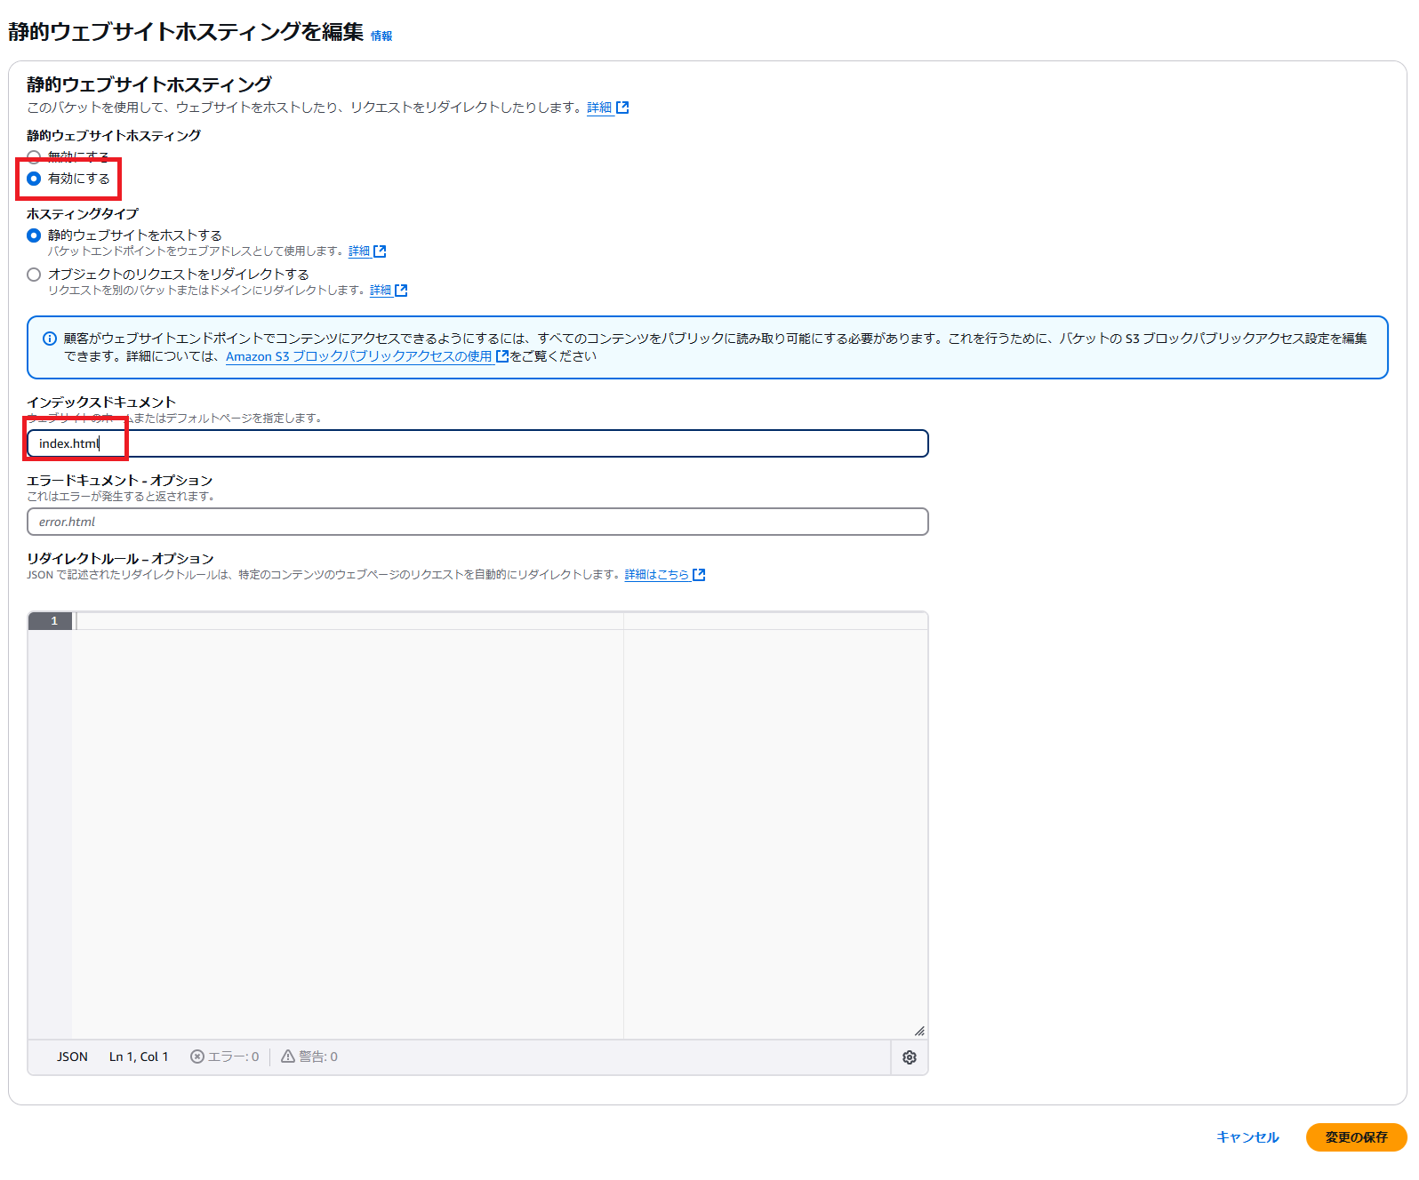1419x1180 pixels.
Task: Click the editor resize handle at its corner
Action: pyautogui.click(x=919, y=1031)
